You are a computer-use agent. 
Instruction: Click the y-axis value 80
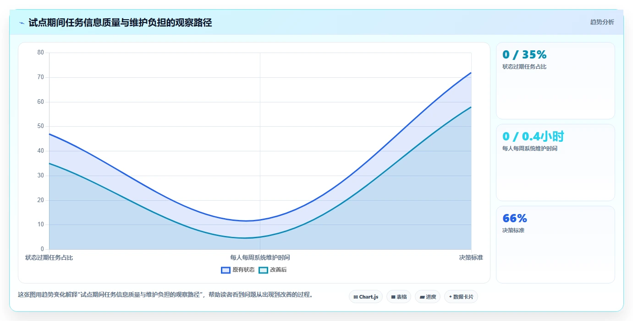(41, 53)
